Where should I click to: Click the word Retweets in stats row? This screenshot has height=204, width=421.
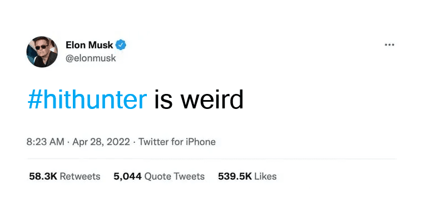pyautogui.click(x=80, y=176)
